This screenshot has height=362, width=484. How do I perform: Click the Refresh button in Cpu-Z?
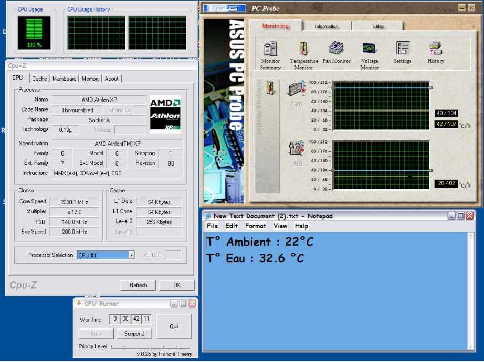pyautogui.click(x=138, y=286)
